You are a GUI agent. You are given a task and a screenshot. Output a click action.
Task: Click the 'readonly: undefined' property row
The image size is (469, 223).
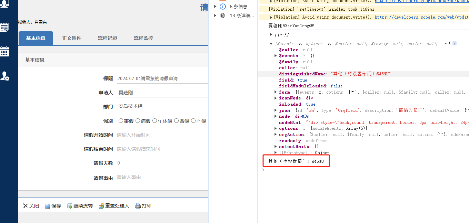303,141
